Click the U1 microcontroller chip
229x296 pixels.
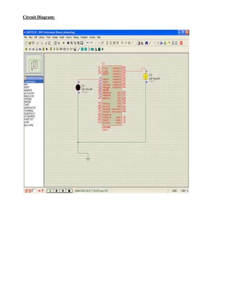[x=112, y=96]
